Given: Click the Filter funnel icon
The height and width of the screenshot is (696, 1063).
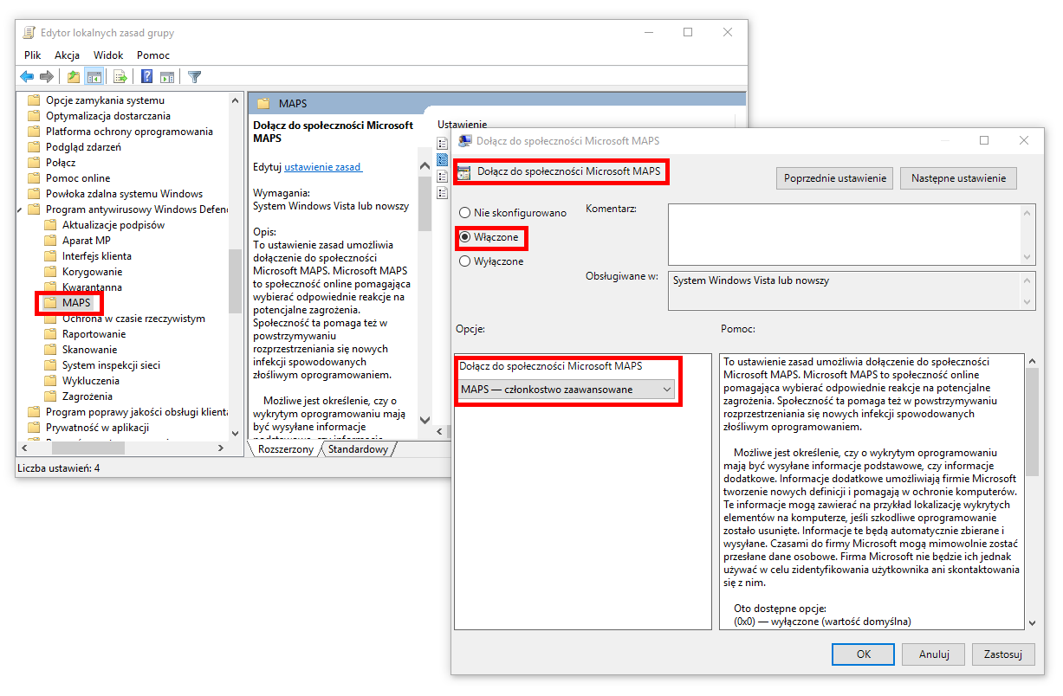Looking at the screenshot, I should click(x=195, y=77).
